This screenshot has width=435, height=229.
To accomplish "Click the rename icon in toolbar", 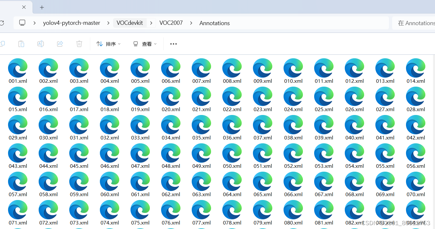I will (x=41, y=44).
